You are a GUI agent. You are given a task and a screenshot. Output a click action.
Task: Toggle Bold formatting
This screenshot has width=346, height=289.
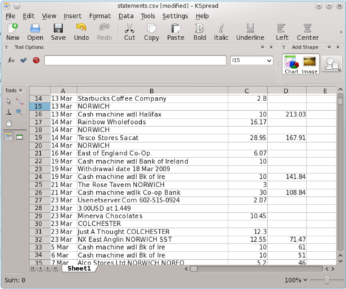click(x=199, y=32)
